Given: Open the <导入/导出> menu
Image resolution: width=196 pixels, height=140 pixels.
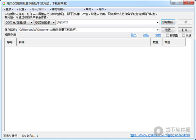Looking at the screenshot, I should point(38,9).
